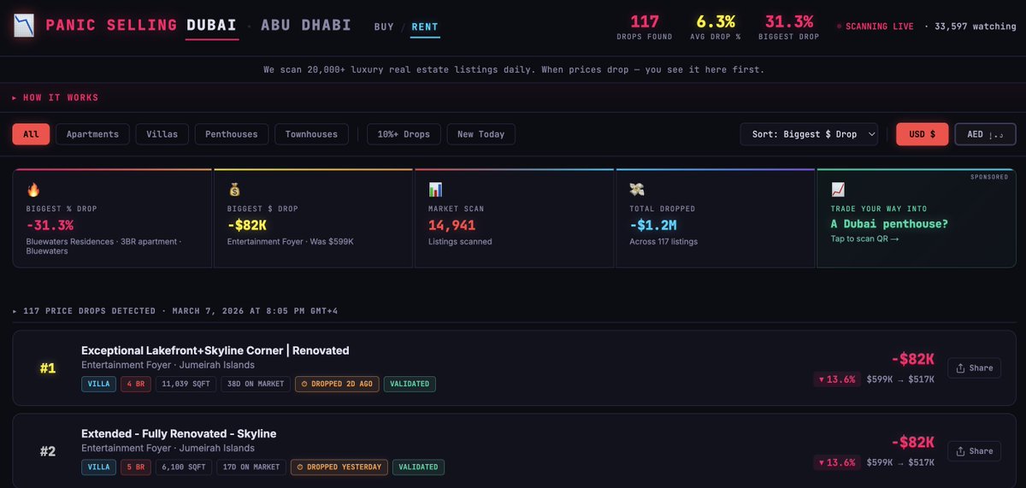The image size is (1026, 488).
Task: Select USD $ currency
Action: coord(922,134)
